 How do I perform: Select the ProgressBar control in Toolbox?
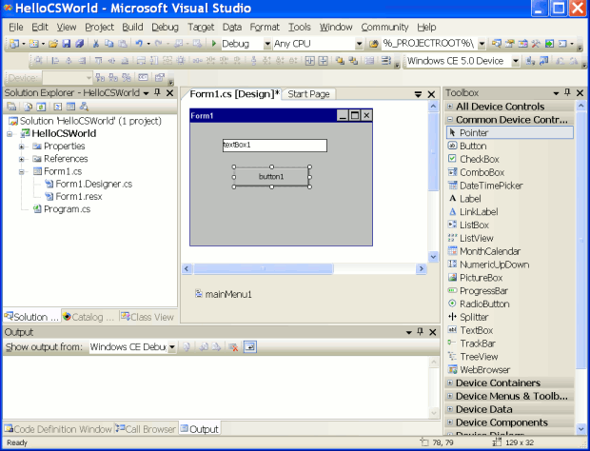tap(483, 290)
